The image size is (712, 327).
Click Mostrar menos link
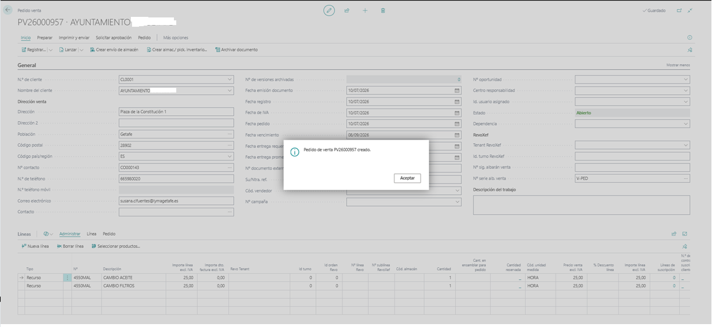click(678, 66)
